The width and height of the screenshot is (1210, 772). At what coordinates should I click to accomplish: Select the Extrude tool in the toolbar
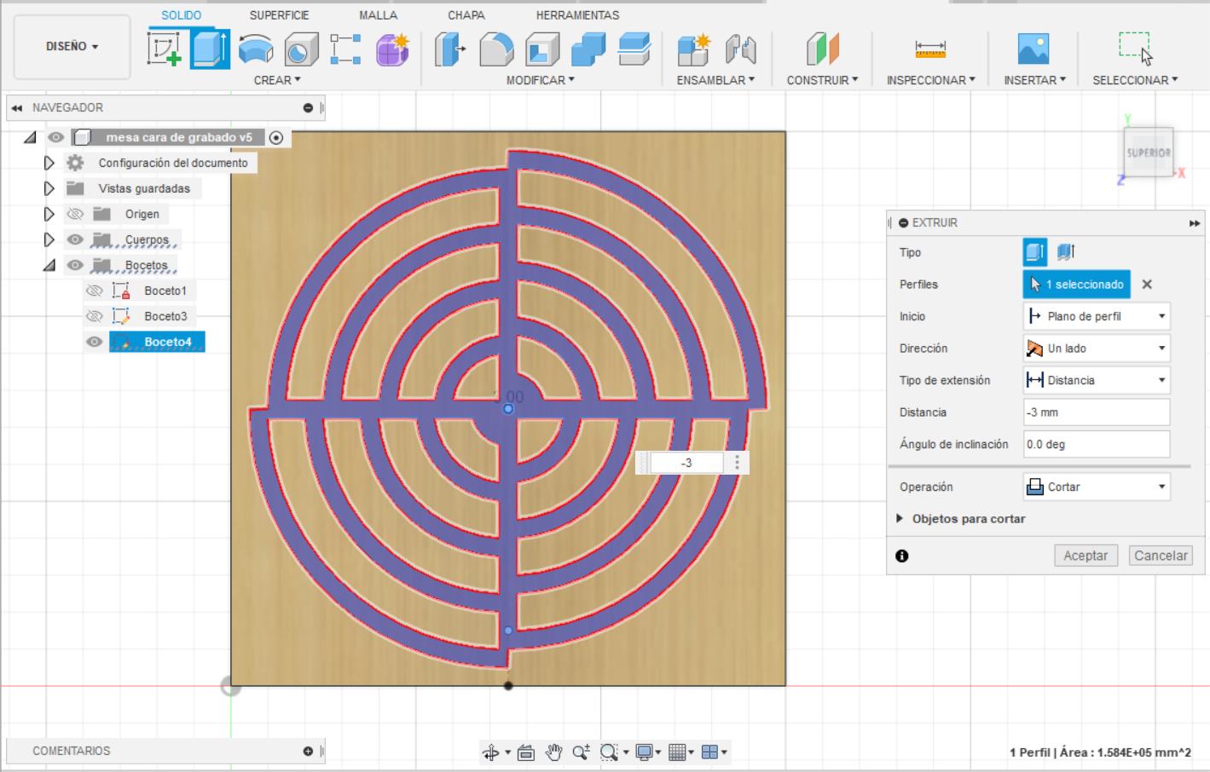pos(210,49)
